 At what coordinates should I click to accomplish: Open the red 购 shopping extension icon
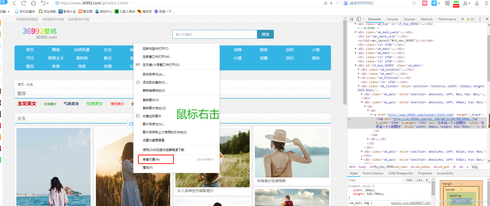click(425, 3)
